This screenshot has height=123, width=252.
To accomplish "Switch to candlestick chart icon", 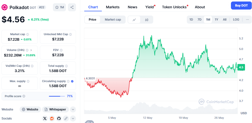I will point(147,20).
